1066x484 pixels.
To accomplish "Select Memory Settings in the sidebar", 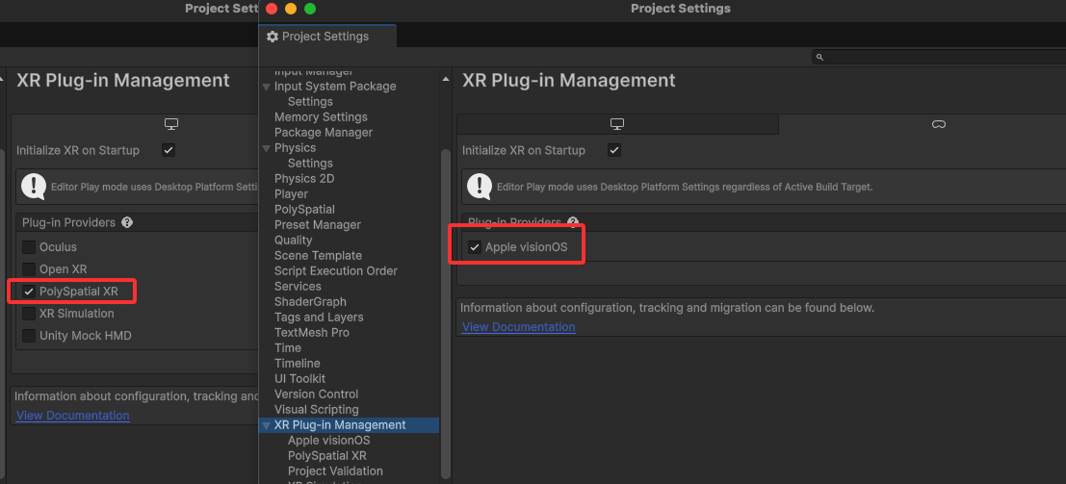I will click(321, 117).
